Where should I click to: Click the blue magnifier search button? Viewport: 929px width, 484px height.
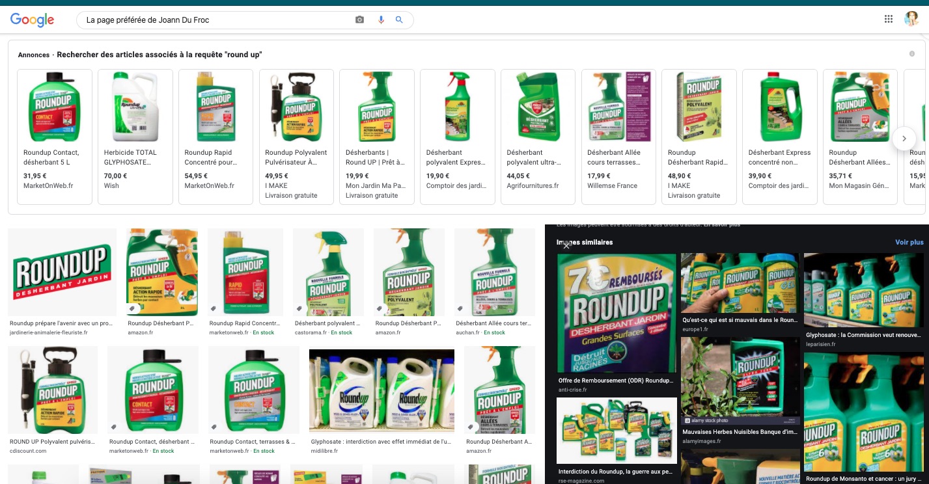tap(400, 20)
